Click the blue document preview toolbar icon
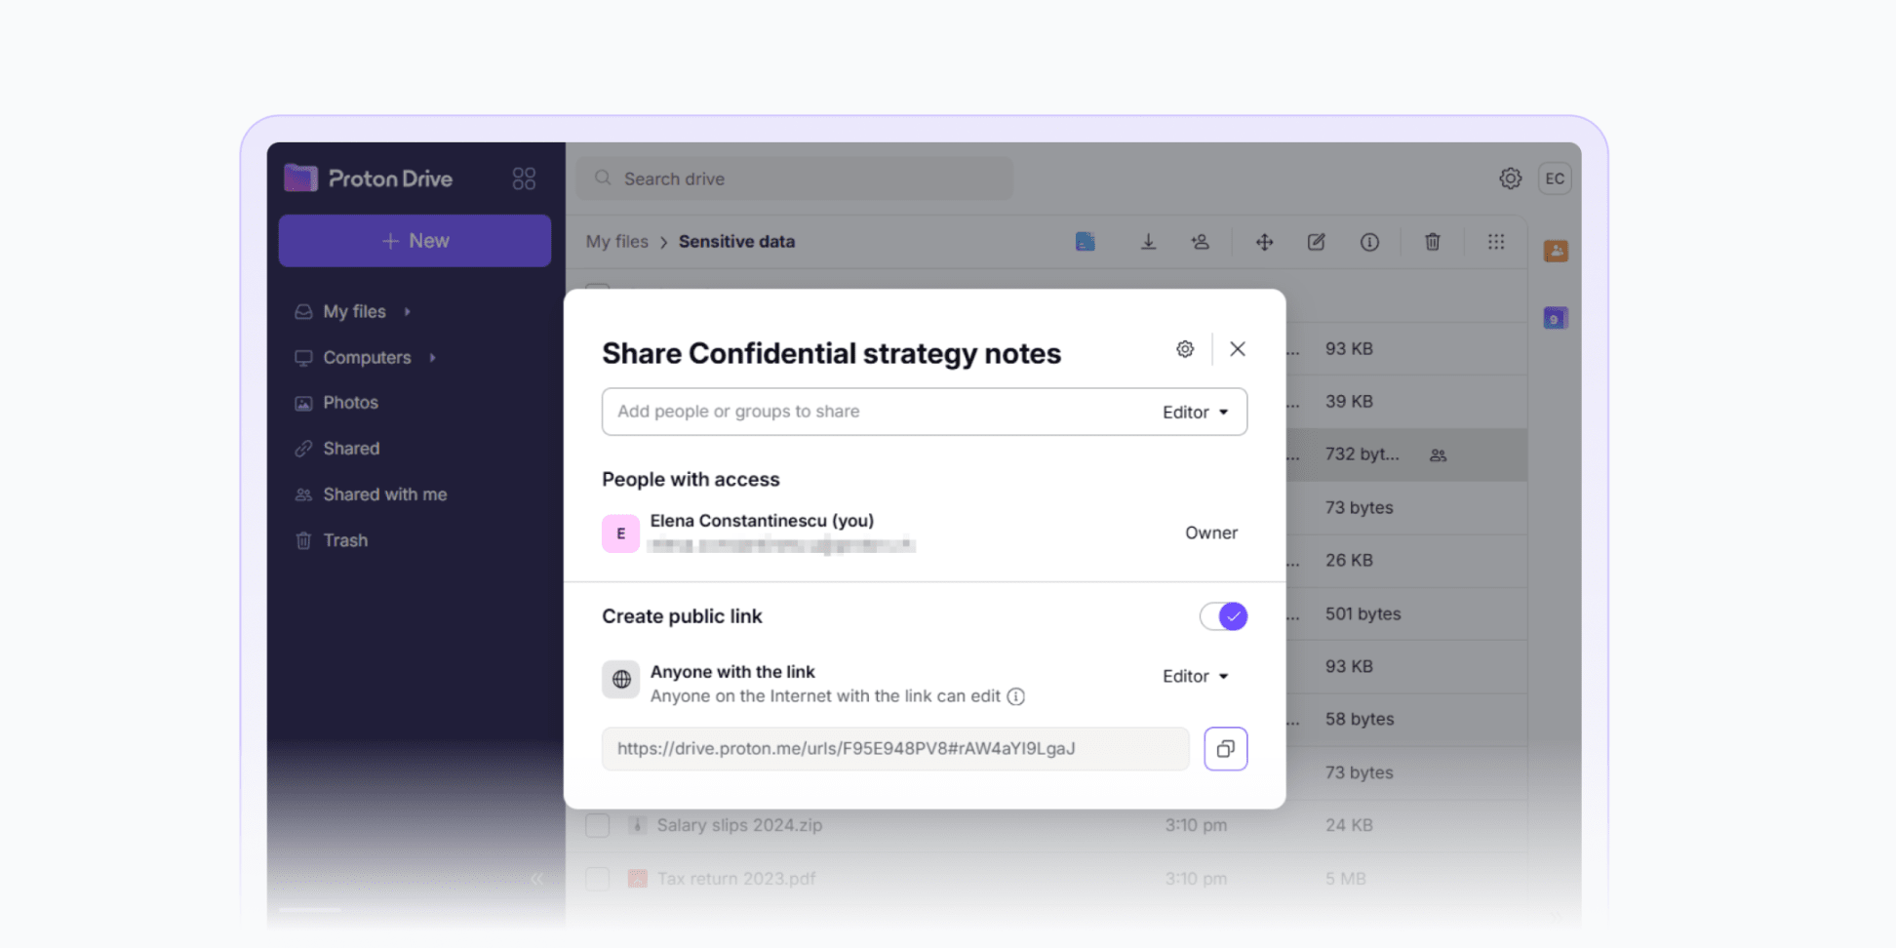The image size is (1896, 948). [1085, 242]
